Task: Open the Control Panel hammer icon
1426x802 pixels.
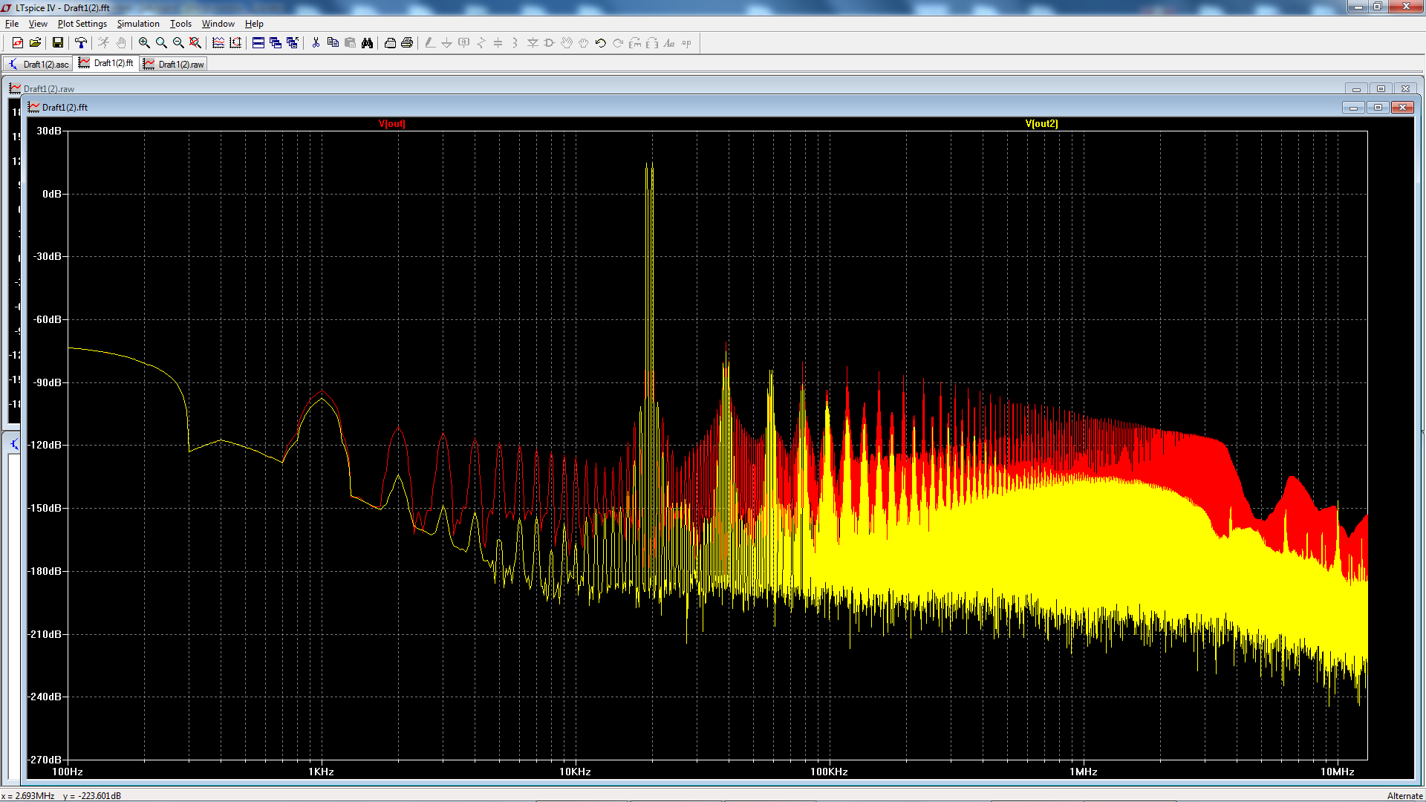Action: (80, 43)
